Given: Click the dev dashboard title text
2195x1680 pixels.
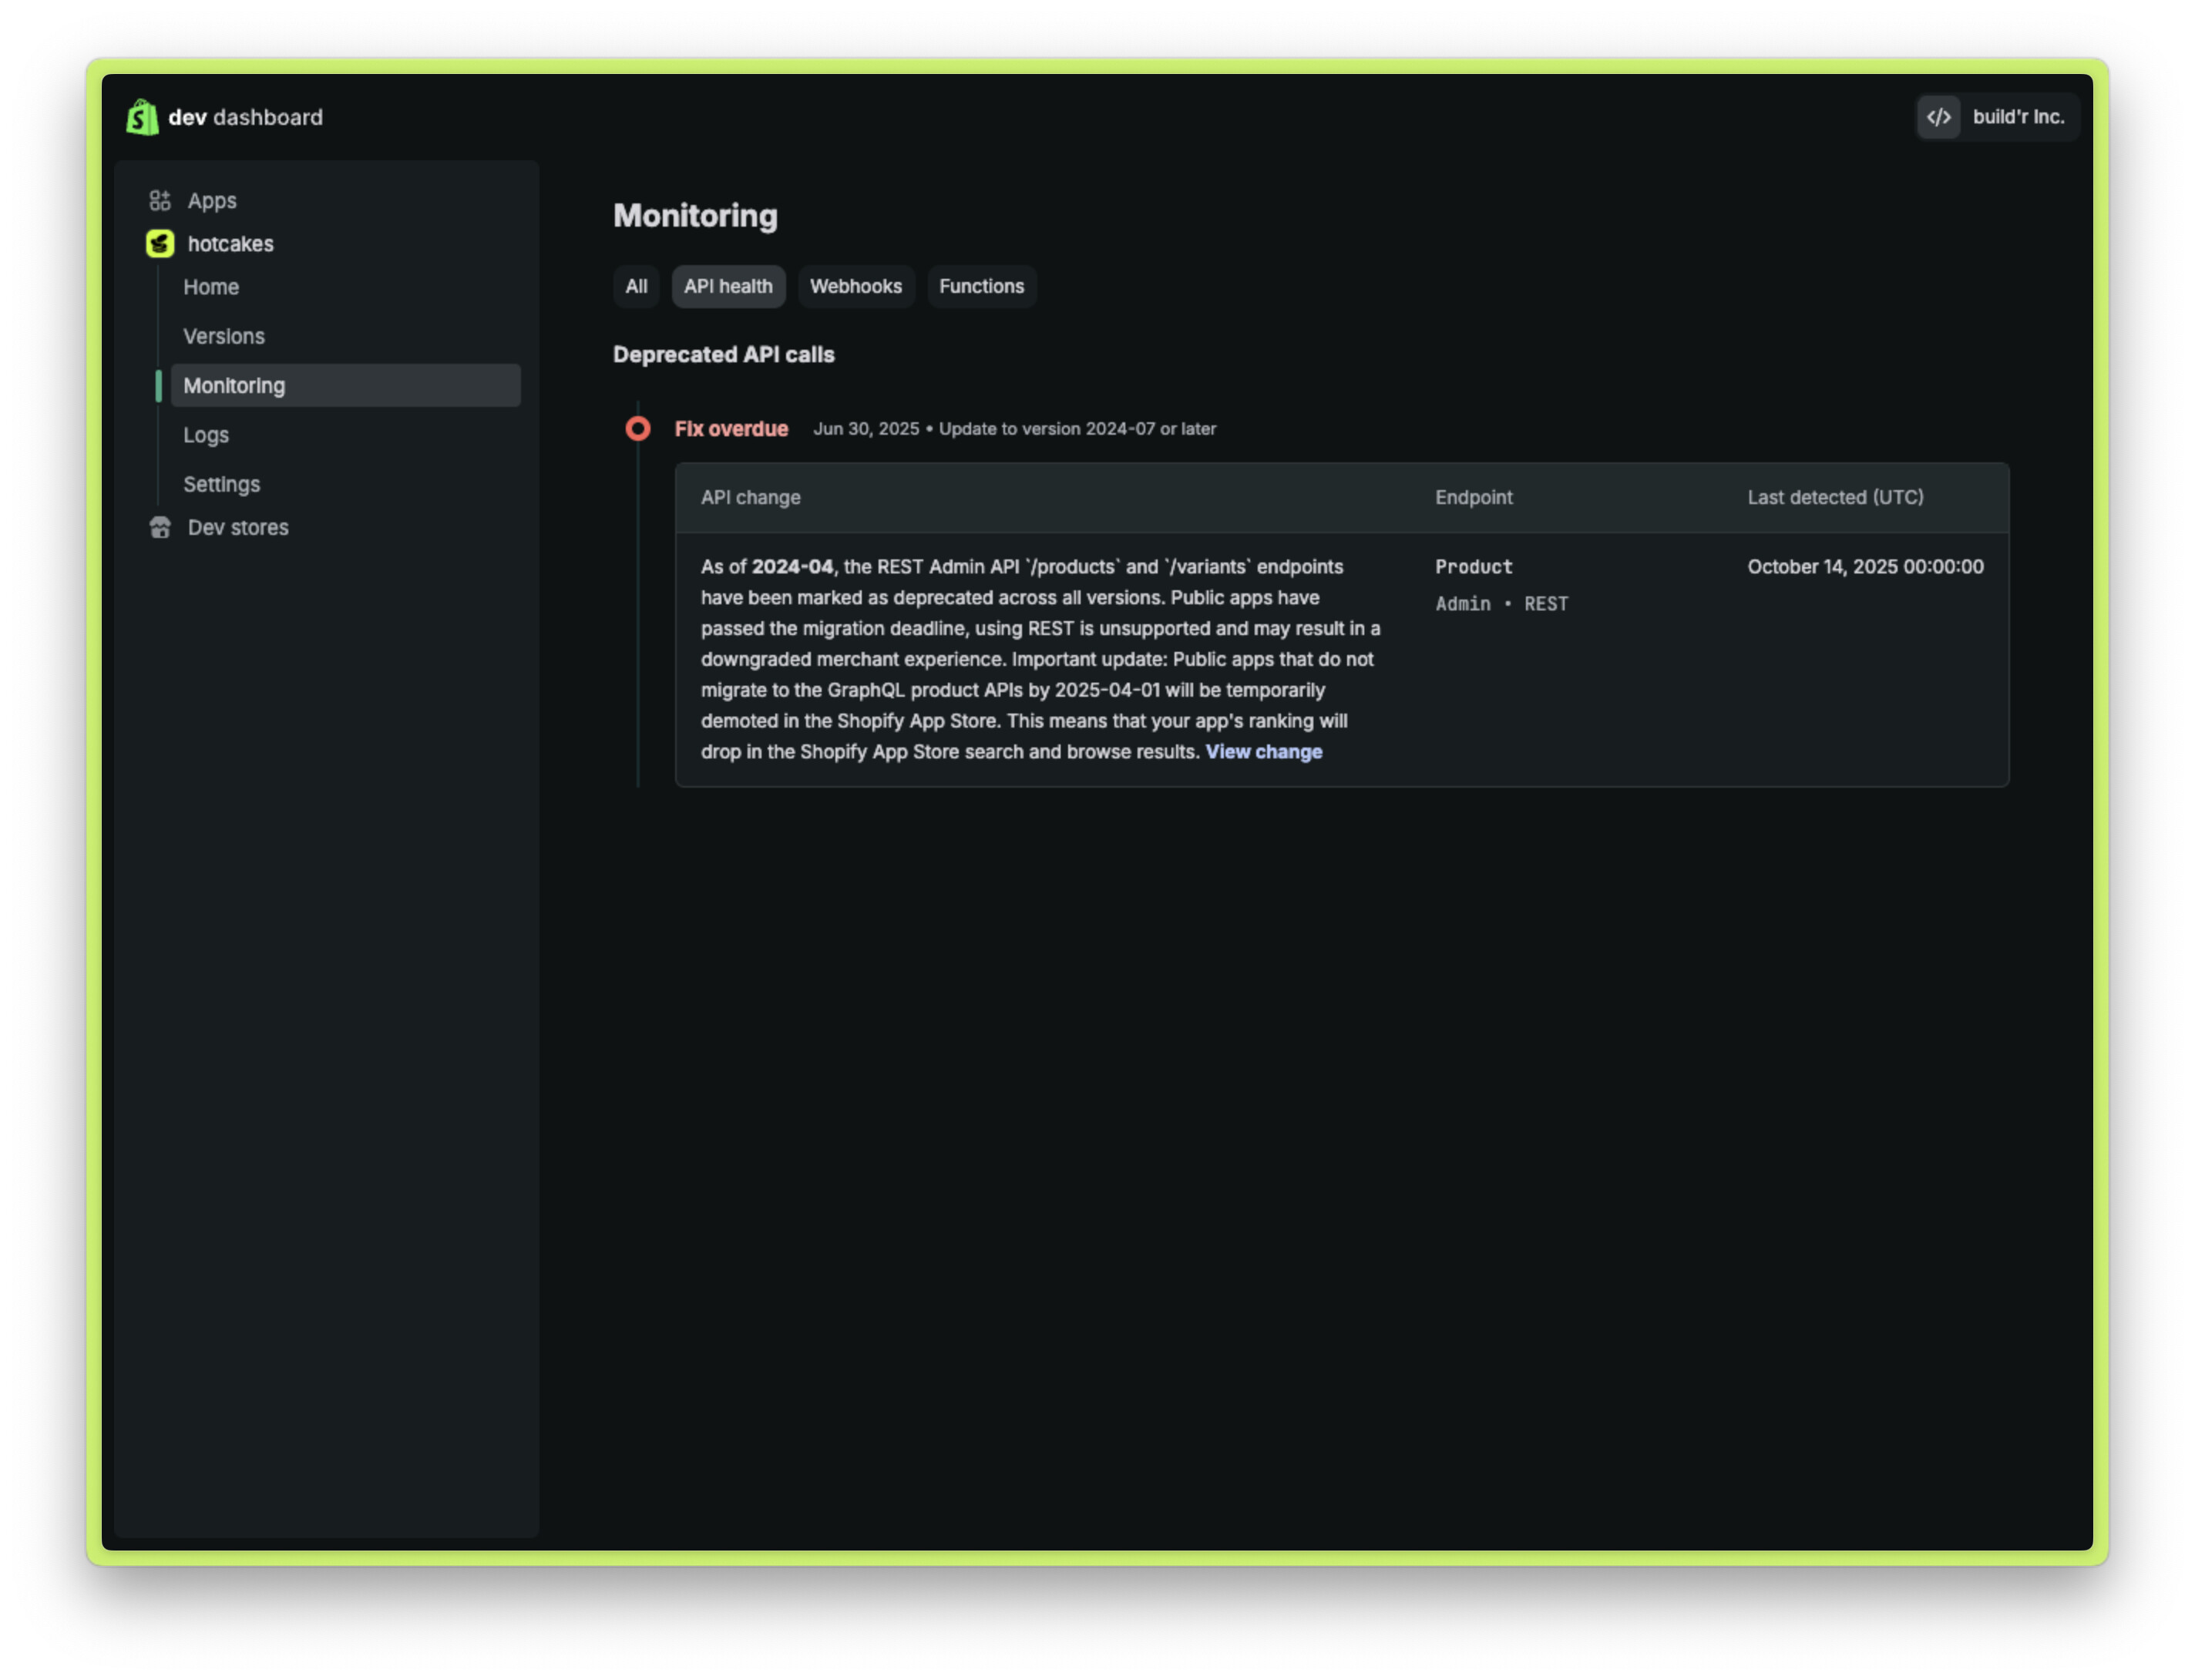Looking at the screenshot, I should (x=245, y=117).
